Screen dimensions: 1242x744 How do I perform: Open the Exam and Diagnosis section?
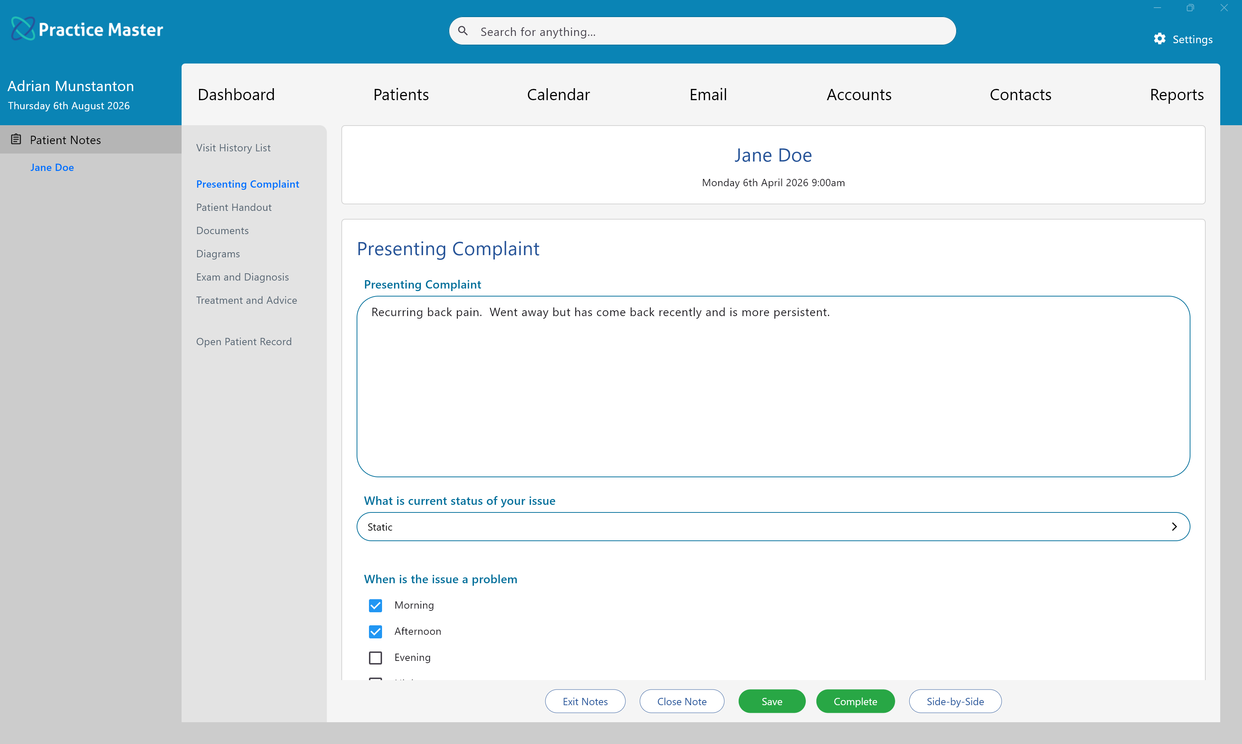tap(242, 277)
